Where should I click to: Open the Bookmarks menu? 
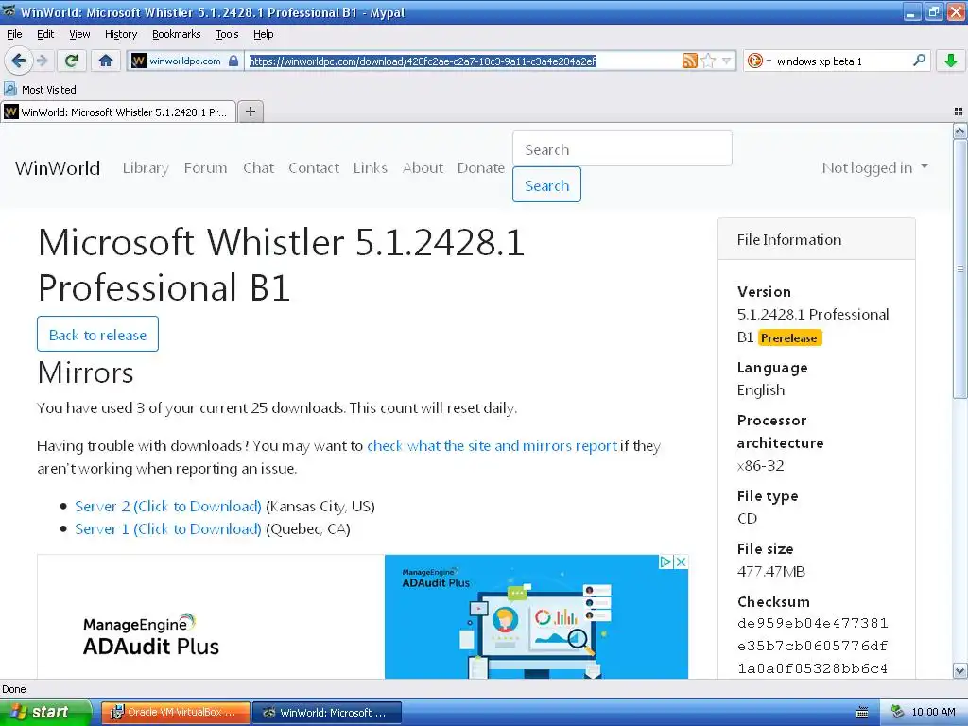[176, 34]
